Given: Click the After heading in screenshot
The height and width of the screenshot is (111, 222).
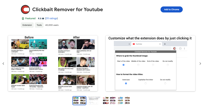Looking at the screenshot, I should pos(76,37).
